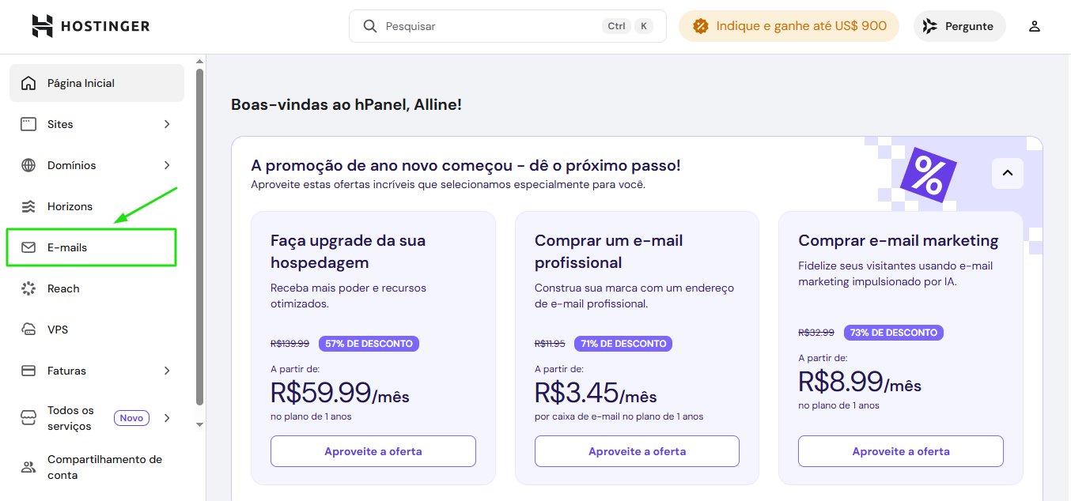Image resolution: width=1071 pixels, height=501 pixels.
Task: Expand the Domínios submenu chevron
Action: (167, 165)
